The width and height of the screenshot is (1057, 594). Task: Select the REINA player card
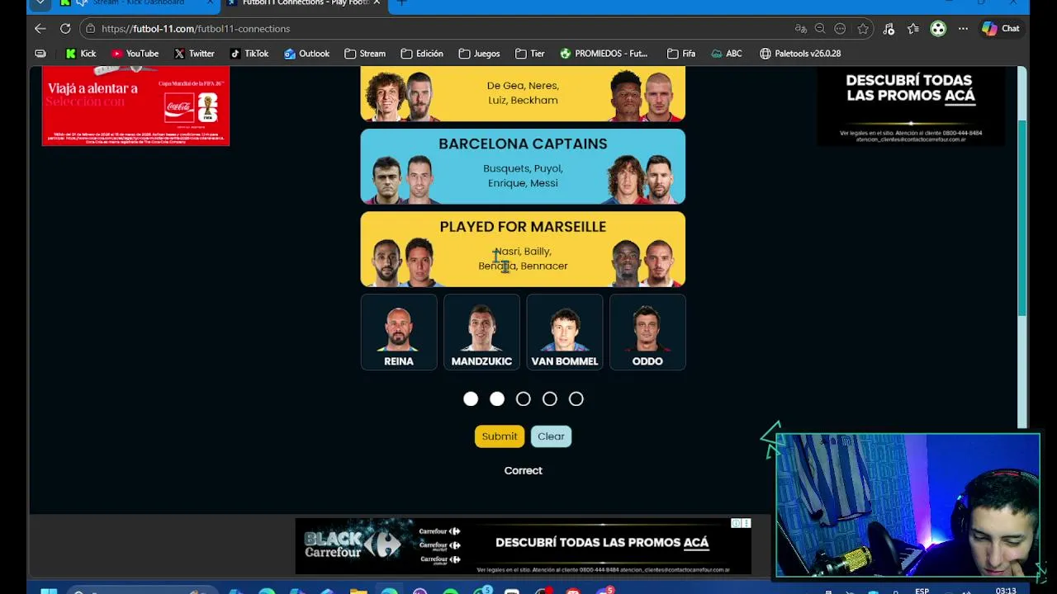point(399,332)
